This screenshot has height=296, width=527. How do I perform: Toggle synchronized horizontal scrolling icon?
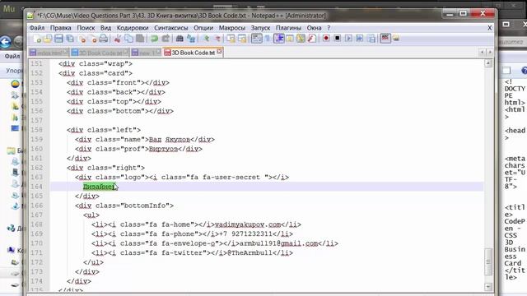[242, 39]
